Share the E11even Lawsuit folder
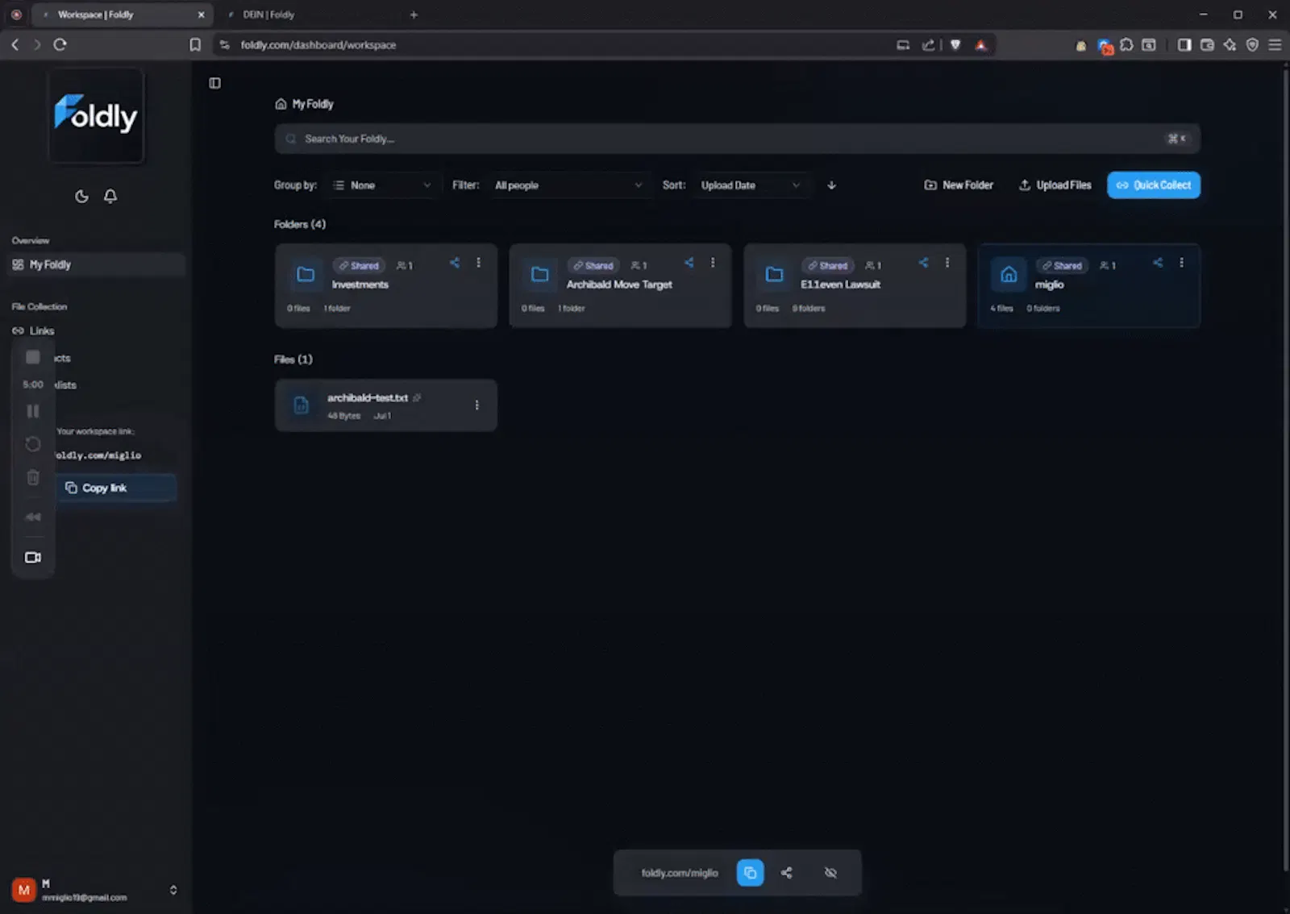Viewport: 1290px width, 914px height. click(923, 263)
